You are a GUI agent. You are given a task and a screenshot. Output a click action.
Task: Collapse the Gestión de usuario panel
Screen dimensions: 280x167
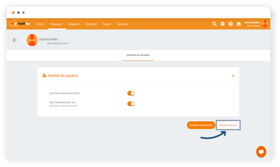(233, 76)
